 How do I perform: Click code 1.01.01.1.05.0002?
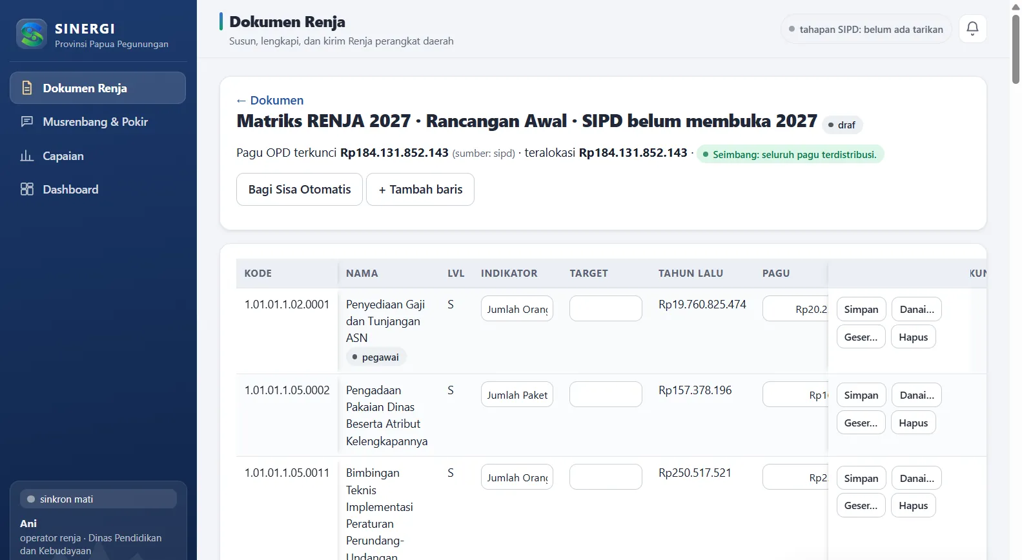coord(287,390)
